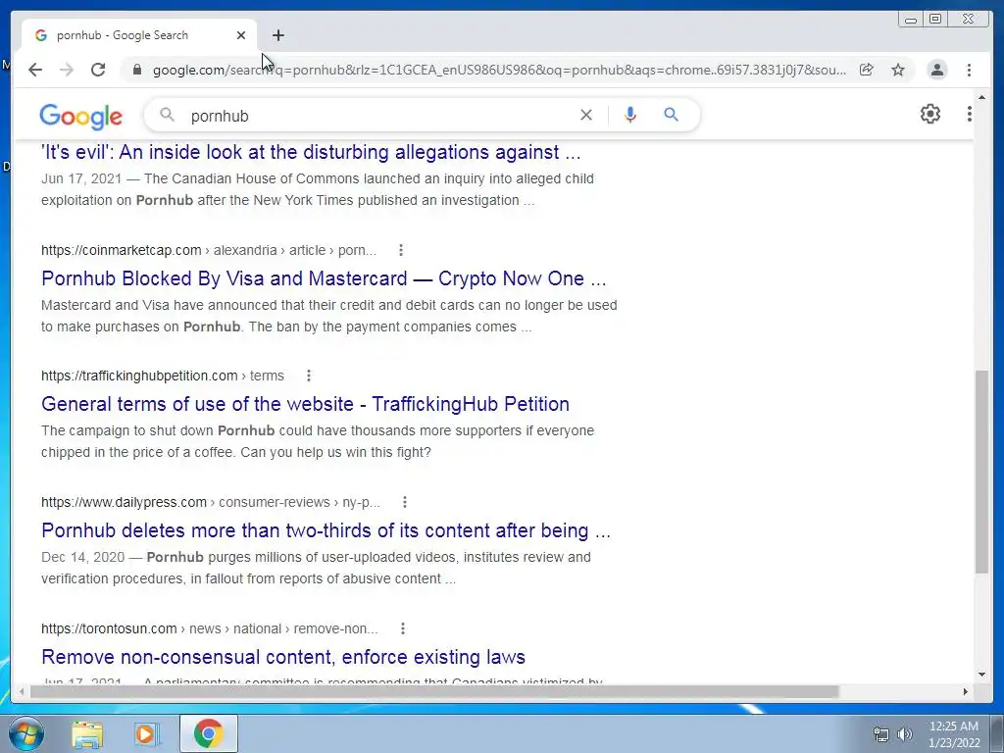Image resolution: width=1004 pixels, height=753 pixels.
Task: Click the vertical scrollbar thumb
Action: click(x=981, y=472)
